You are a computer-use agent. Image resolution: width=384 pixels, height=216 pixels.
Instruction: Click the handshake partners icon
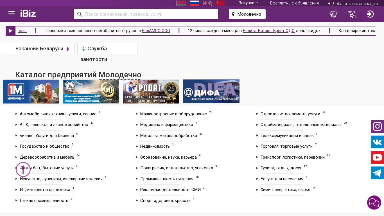pos(333,14)
